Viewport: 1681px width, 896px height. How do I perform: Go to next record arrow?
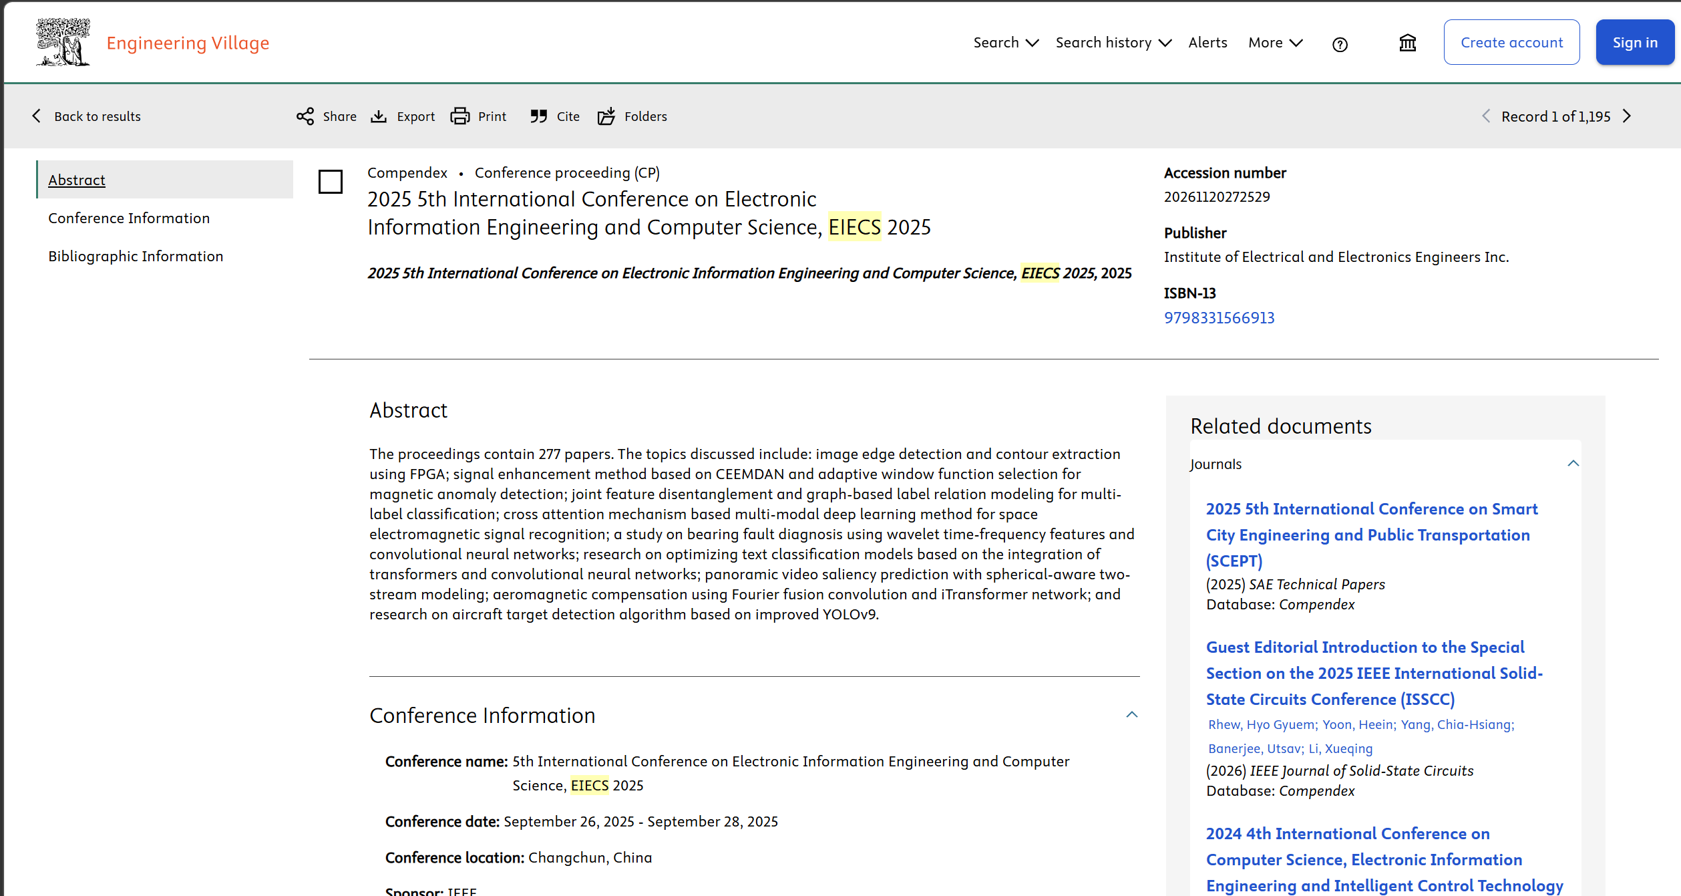(x=1628, y=116)
